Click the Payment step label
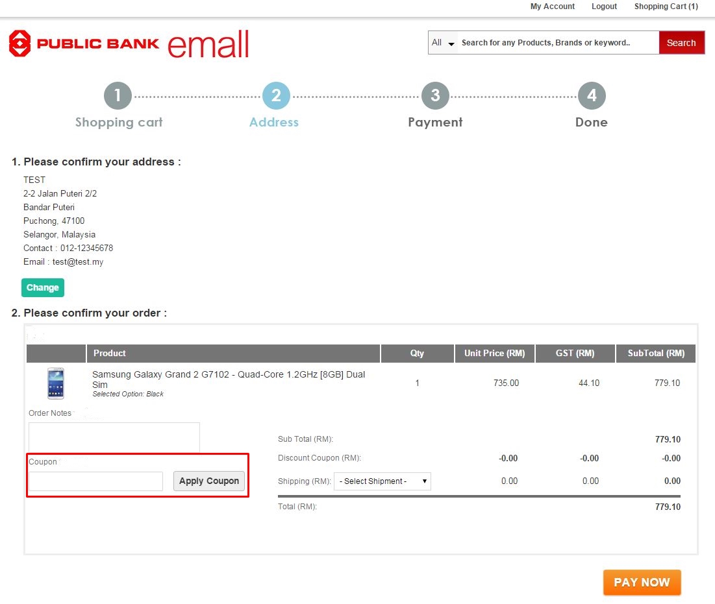Viewport: 715px width, 604px height. point(435,122)
